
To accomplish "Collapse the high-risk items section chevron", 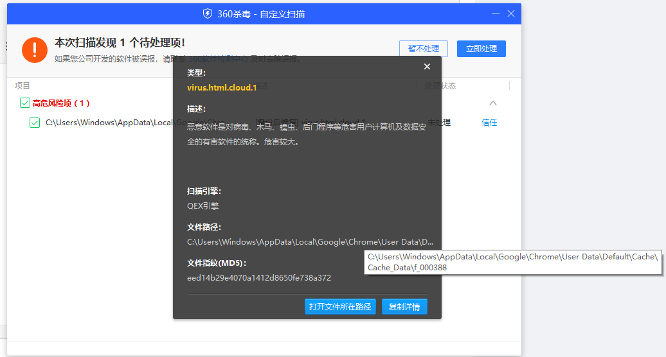I will tap(492, 103).
